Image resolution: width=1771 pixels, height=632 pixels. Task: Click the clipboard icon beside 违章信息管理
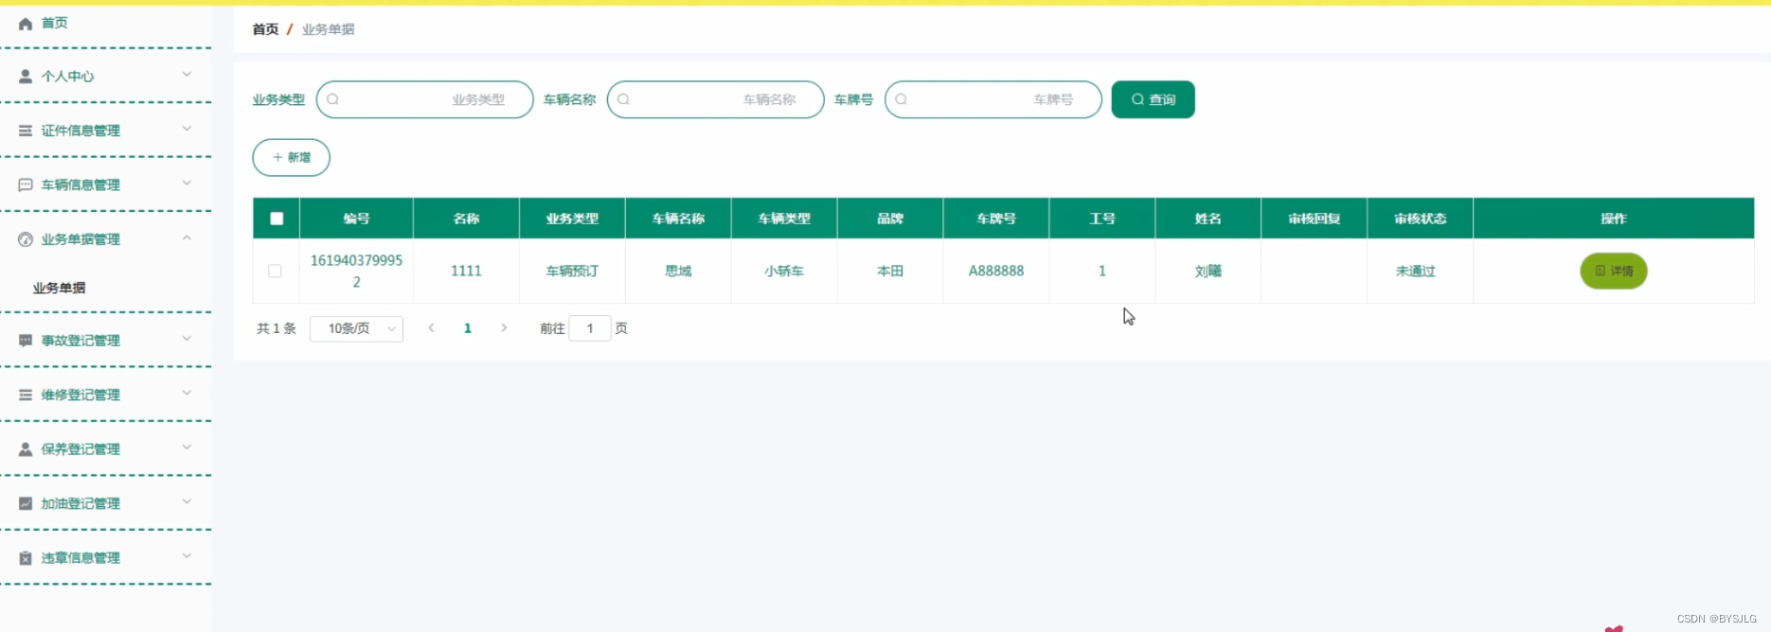click(x=26, y=558)
